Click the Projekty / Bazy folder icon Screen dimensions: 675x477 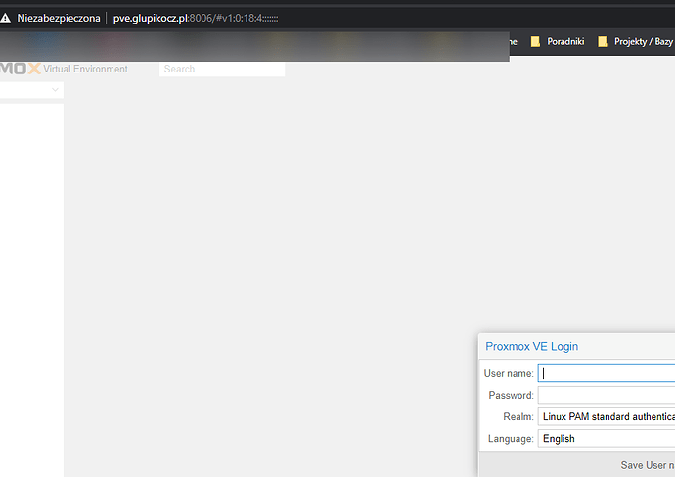(603, 42)
